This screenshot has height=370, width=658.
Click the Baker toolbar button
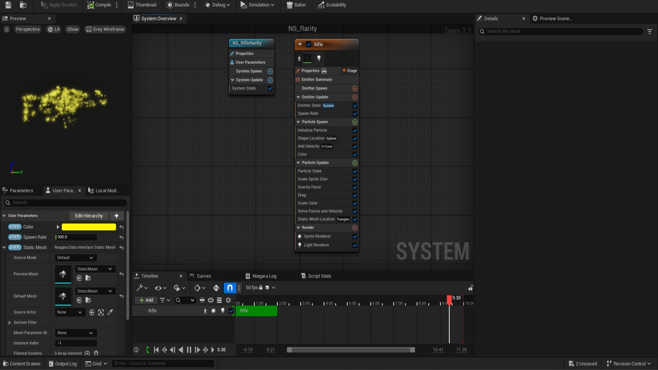coord(296,5)
